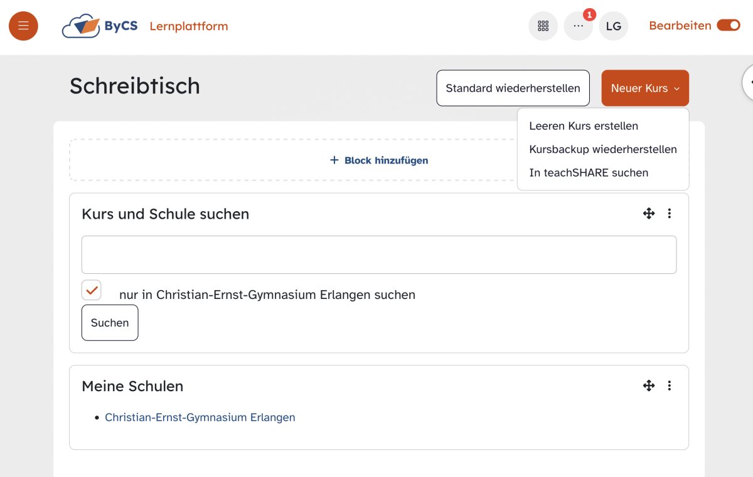The width and height of the screenshot is (753, 477).
Task: Open the Christian-Ernst-Gymnasium Erlangen link
Action: (x=200, y=417)
